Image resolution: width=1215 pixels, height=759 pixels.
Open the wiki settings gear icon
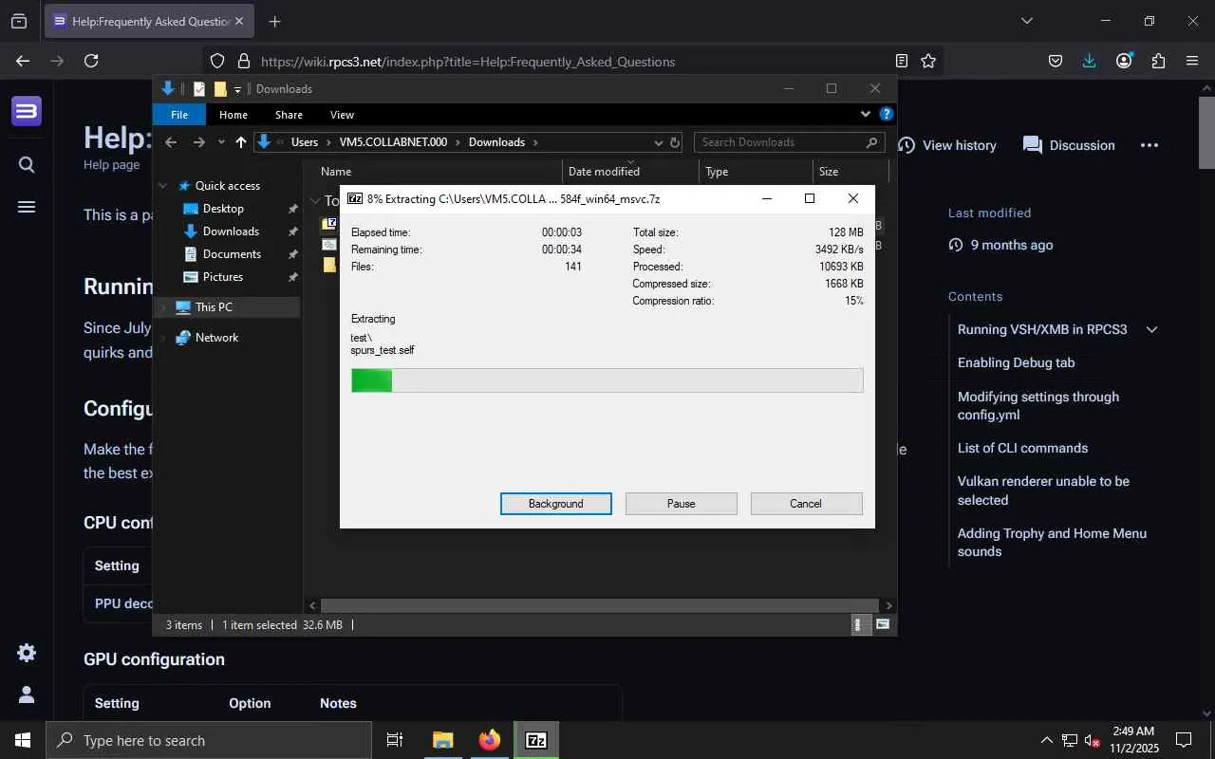[x=27, y=653]
